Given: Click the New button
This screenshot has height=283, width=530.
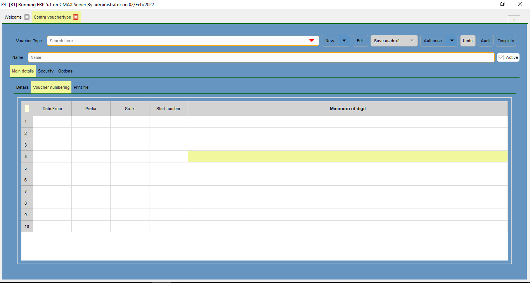Looking at the screenshot, I should point(330,41).
